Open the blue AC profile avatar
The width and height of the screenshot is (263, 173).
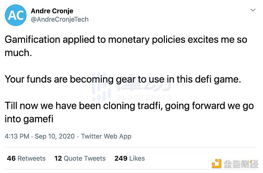(x=16, y=15)
